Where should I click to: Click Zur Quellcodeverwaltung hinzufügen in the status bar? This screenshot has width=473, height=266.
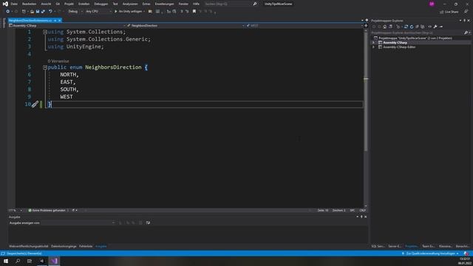(x=430, y=253)
